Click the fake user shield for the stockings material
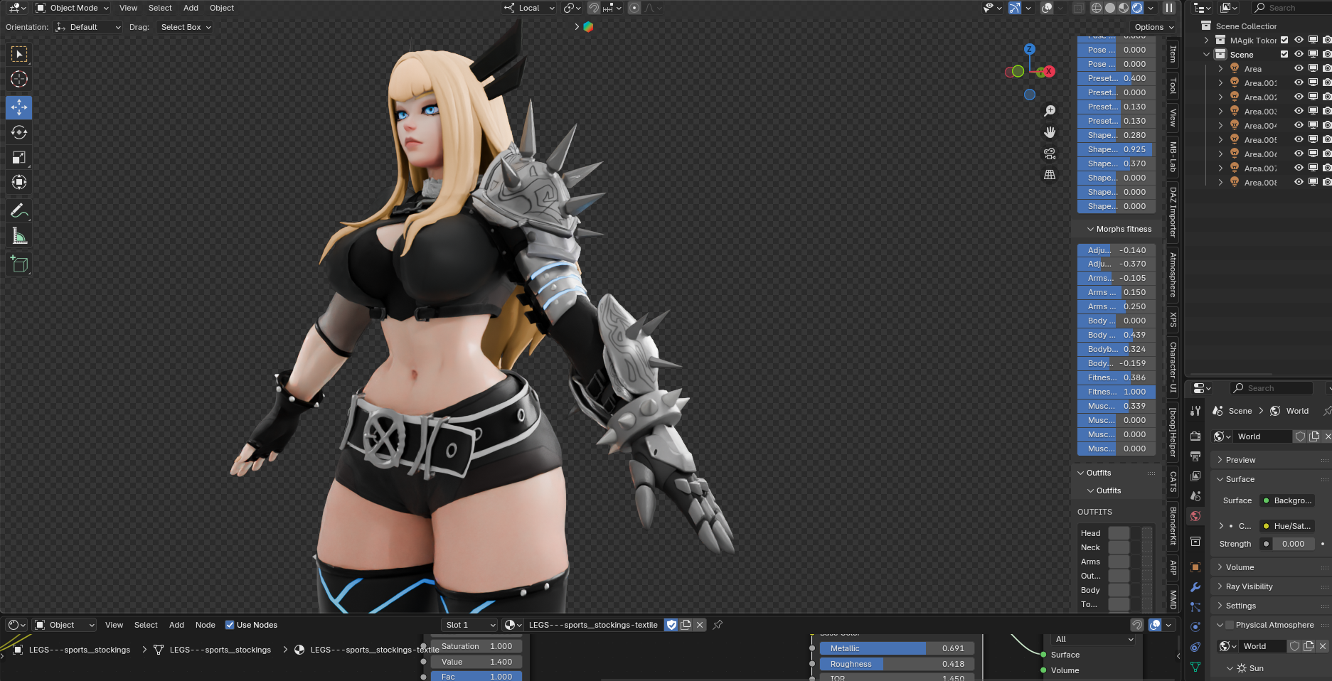1332x681 pixels. pyautogui.click(x=671, y=625)
